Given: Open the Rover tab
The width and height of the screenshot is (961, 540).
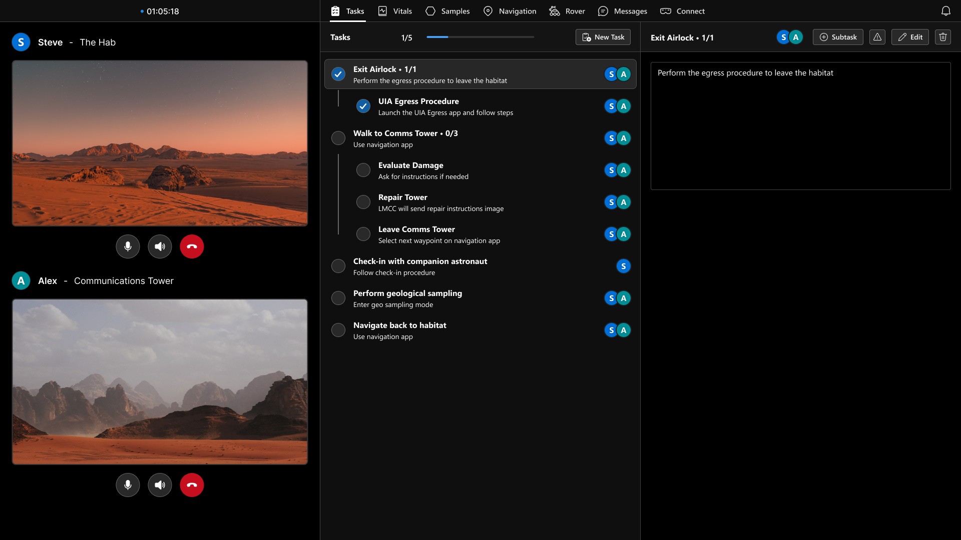Looking at the screenshot, I should tap(567, 11).
